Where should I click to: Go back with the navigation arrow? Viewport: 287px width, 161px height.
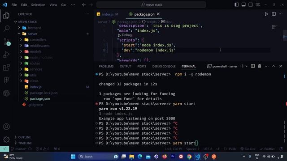84,5
